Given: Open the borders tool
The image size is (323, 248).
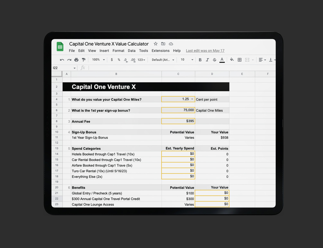Looking at the screenshot, I should pyautogui.click(x=239, y=60).
